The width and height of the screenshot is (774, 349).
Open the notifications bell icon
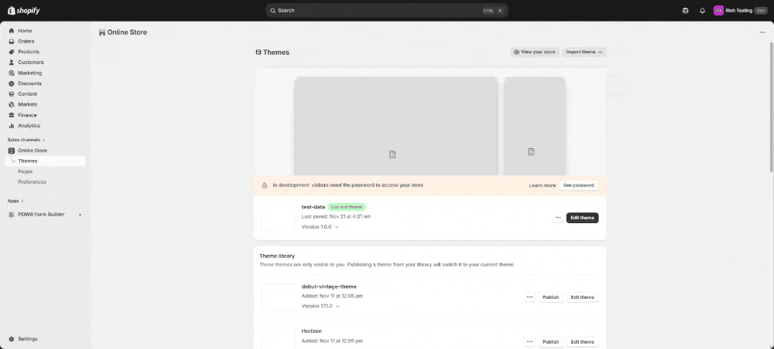(702, 11)
